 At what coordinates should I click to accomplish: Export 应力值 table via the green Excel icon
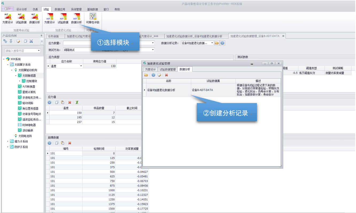tap(77, 103)
